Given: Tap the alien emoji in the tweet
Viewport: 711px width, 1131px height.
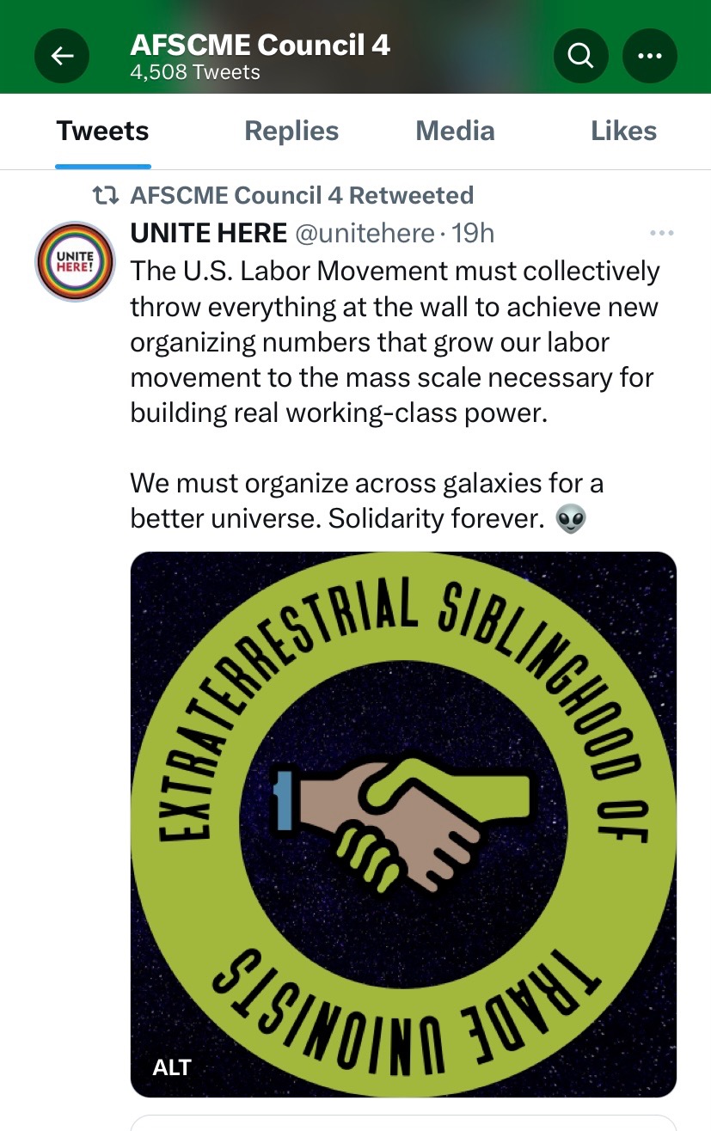Looking at the screenshot, I should tap(571, 519).
